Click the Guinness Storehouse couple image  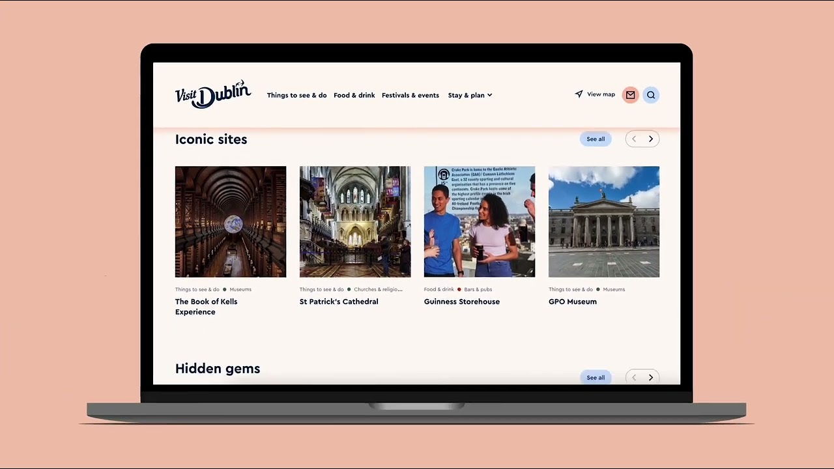[480, 221]
